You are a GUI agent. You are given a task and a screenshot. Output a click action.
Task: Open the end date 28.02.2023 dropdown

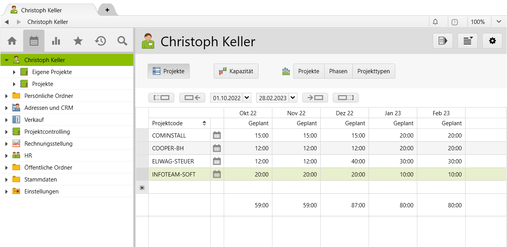pyautogui.click(x=293, y=98)
